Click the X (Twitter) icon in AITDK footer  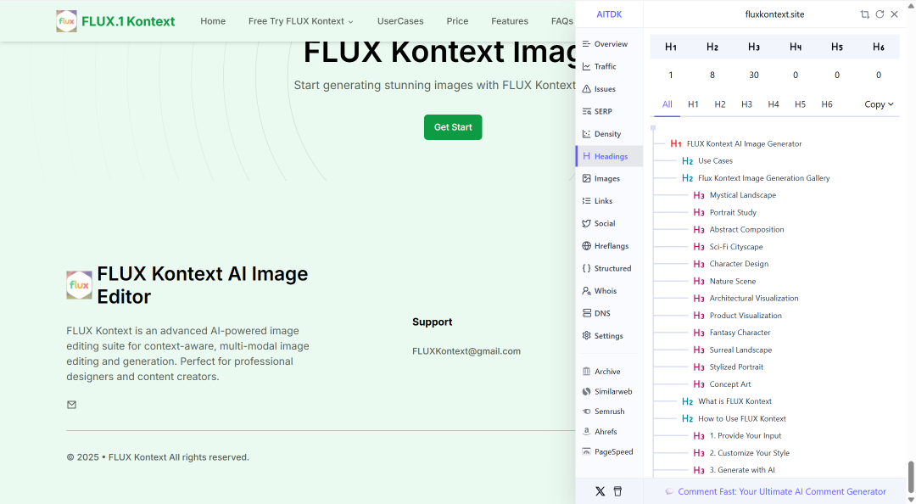pos(600,491)
